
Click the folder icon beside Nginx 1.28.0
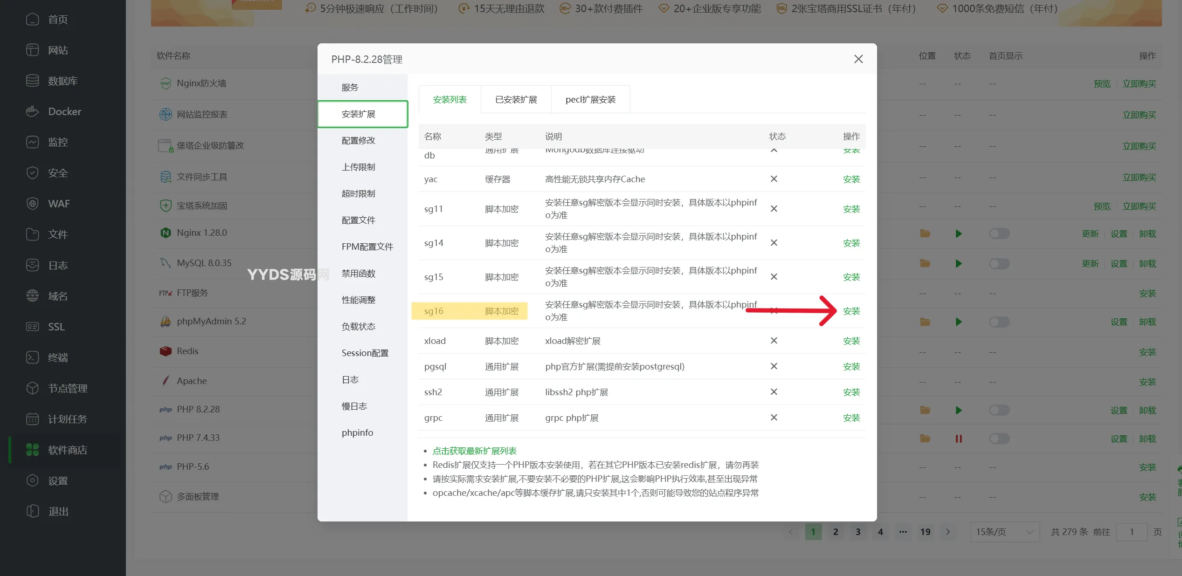coord(925,233)
